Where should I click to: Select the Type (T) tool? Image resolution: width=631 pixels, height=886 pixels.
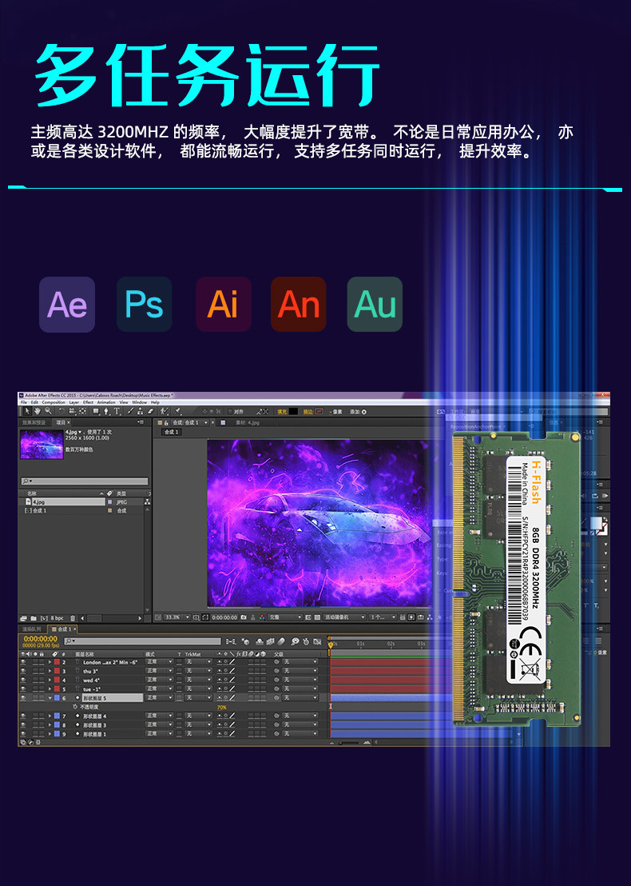tap(117, 411)
